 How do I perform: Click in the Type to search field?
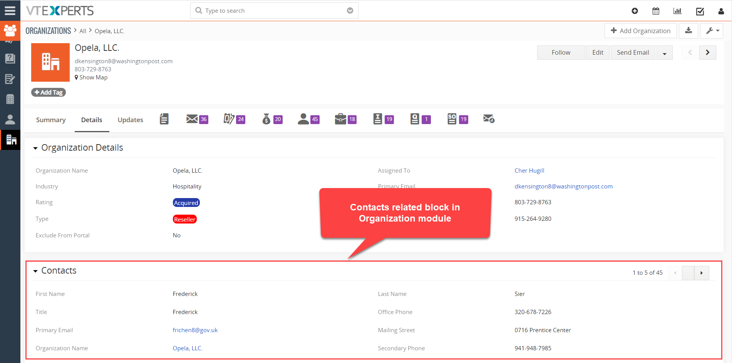point(274,11)
